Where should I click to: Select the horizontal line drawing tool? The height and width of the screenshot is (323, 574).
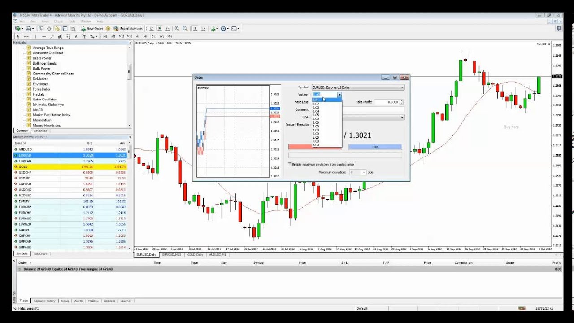(44, 36)
